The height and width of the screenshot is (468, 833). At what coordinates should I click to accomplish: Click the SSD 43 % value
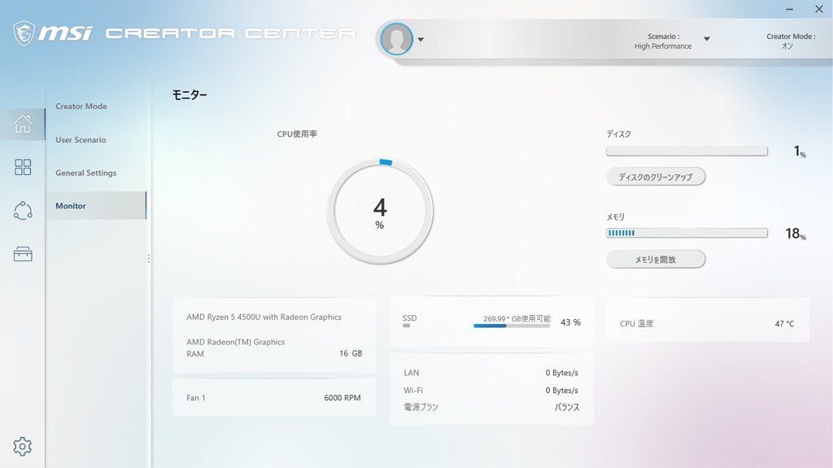[x=570, y=322]
